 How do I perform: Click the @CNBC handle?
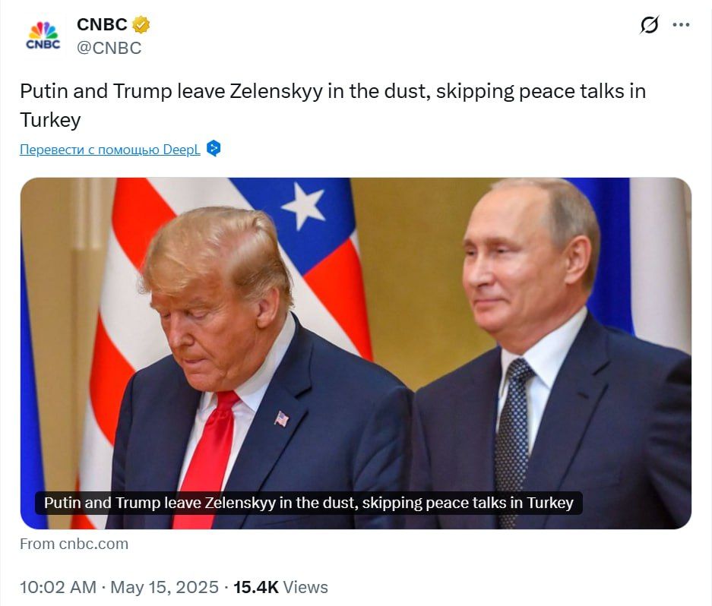pyautogui.click(x=109, y=48)
